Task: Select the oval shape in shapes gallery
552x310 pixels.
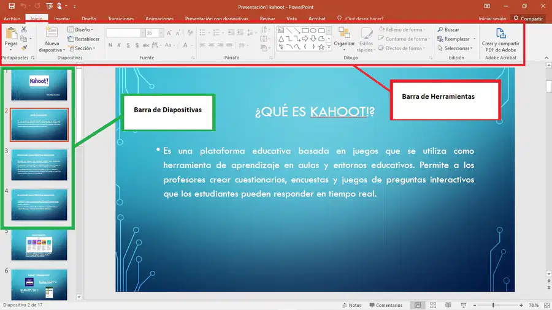Action: coord(313,31)
